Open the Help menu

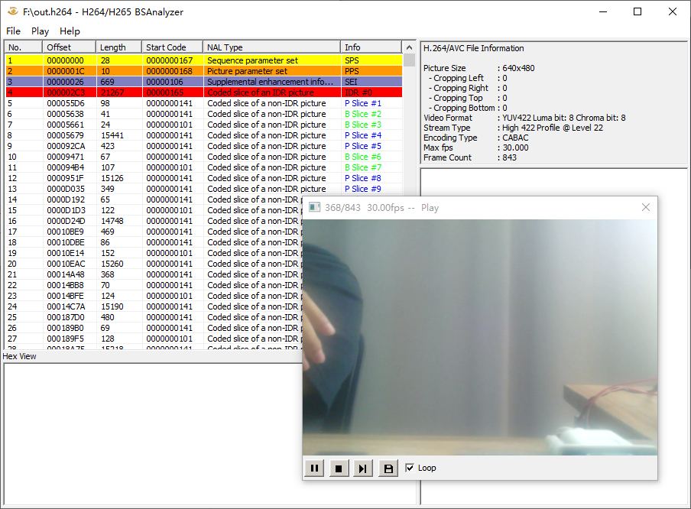tap(70, 31)
